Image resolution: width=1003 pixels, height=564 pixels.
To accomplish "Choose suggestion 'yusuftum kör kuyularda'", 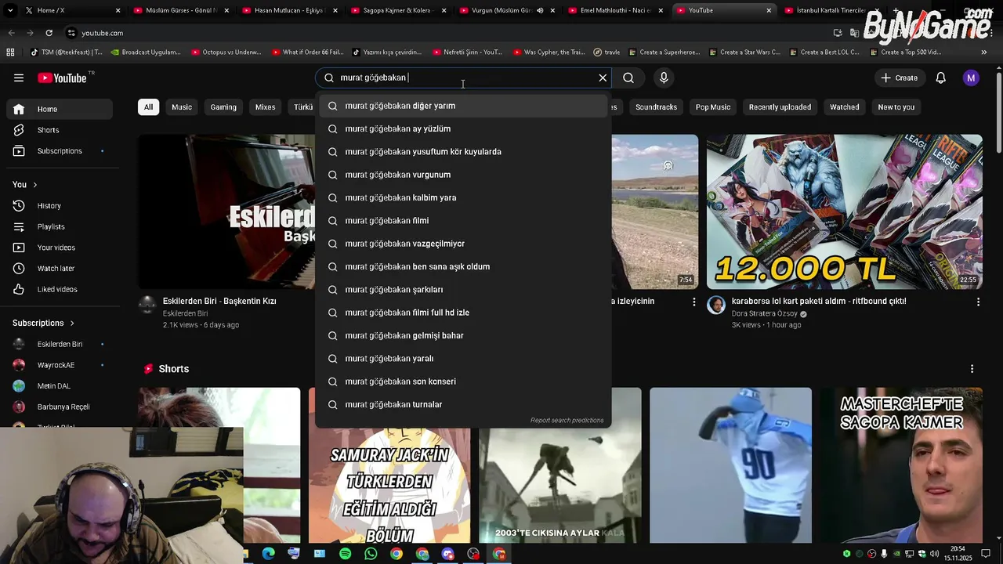I will (463, 152).
